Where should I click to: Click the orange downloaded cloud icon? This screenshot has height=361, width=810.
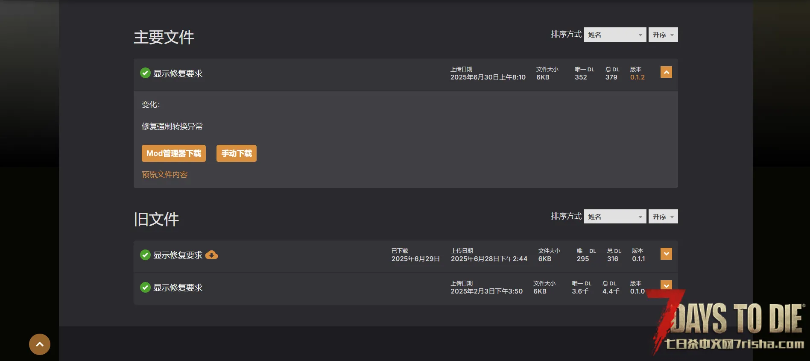pos(211,255)
